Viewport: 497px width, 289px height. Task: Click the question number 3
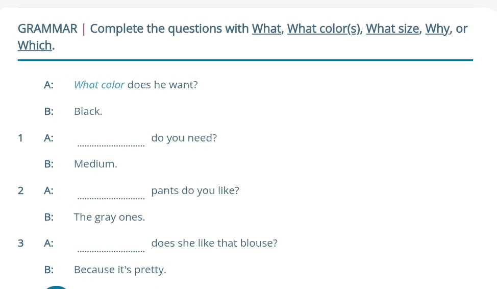pos(20,244)
